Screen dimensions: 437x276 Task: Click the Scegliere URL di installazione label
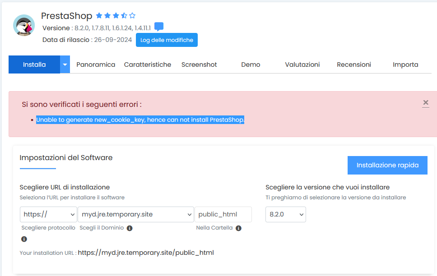[65, 187]
